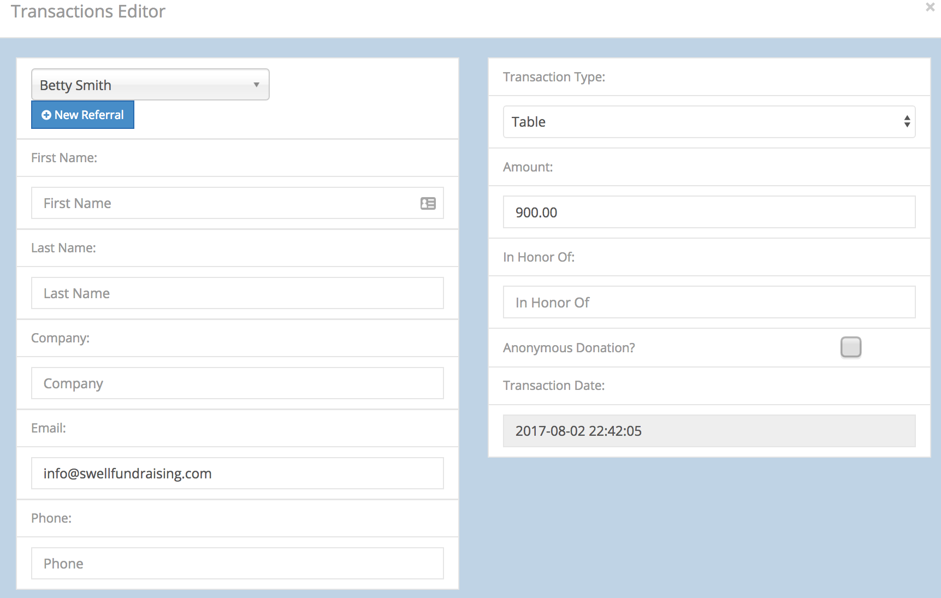941x598 pixels.
Task: Open the Betty Smith referral dropdown
Action: point(150,85)
